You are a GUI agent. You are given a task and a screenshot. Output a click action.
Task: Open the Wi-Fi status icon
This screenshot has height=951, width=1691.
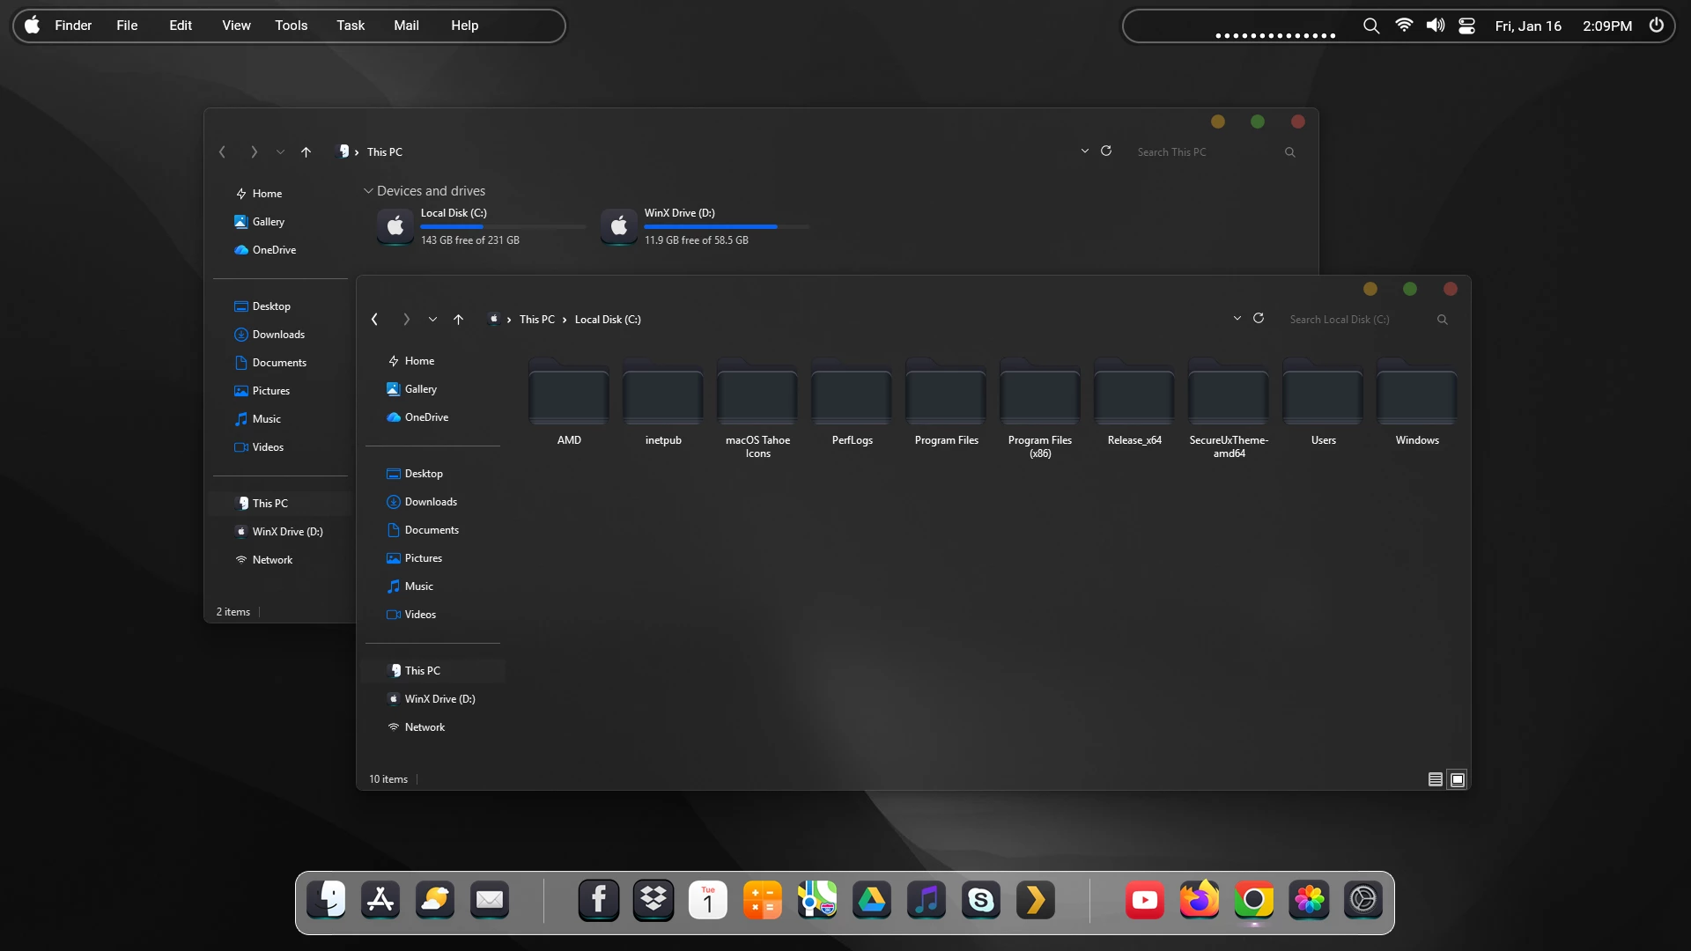coord(1404,26)
